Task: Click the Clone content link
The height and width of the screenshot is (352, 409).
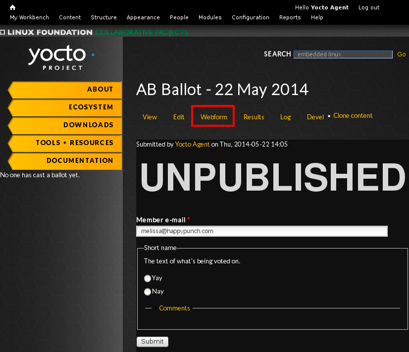Action: point(353,116)
